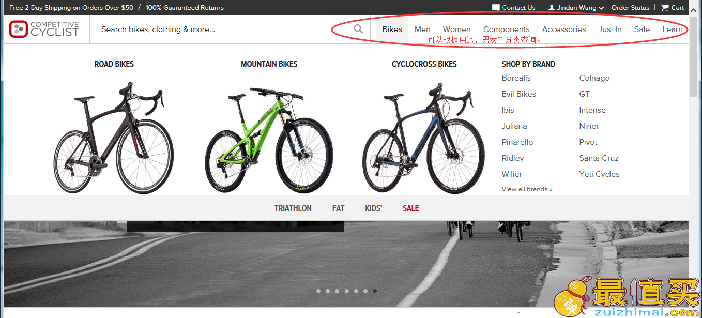The height and width of the screenshot is (318, 702).
Task: Select the Pinarello brand
Action: [517, 142]
